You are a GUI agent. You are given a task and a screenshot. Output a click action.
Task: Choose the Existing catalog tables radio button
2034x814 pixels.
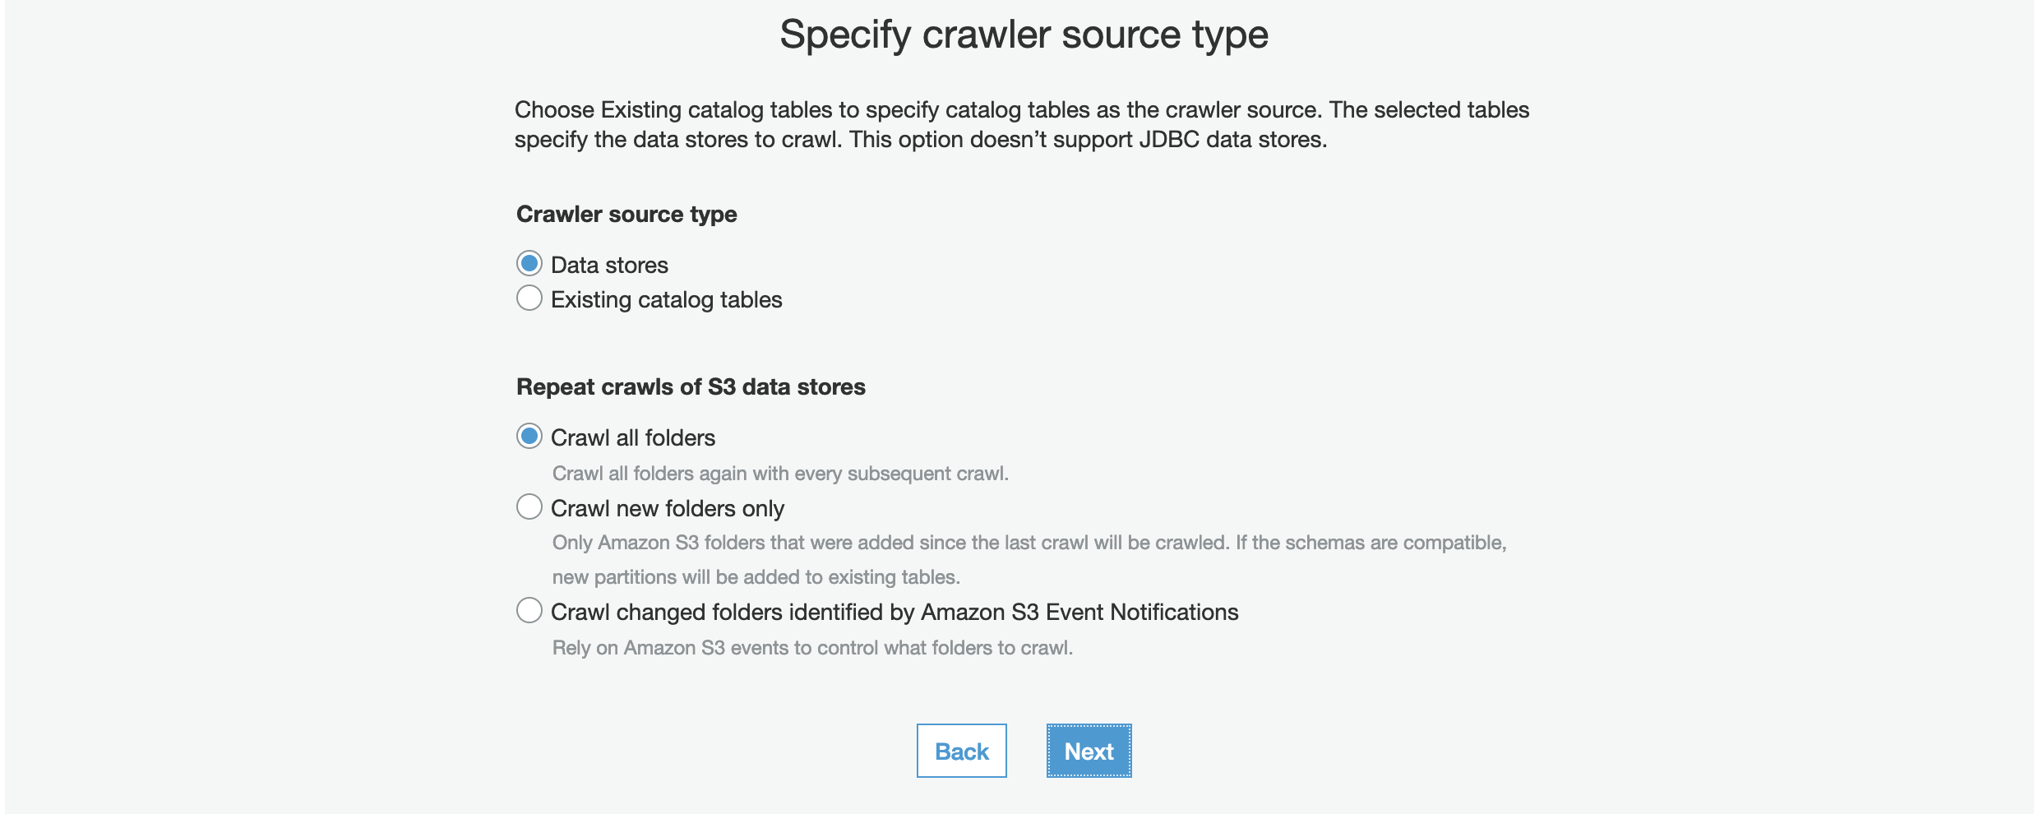pos(529,298)
